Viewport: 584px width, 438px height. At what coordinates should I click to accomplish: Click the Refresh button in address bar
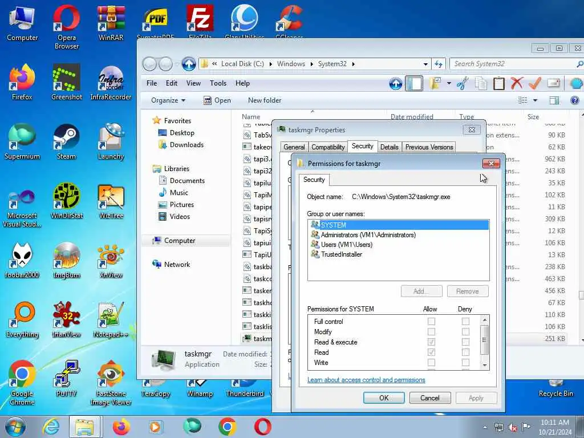pos(439,64)
